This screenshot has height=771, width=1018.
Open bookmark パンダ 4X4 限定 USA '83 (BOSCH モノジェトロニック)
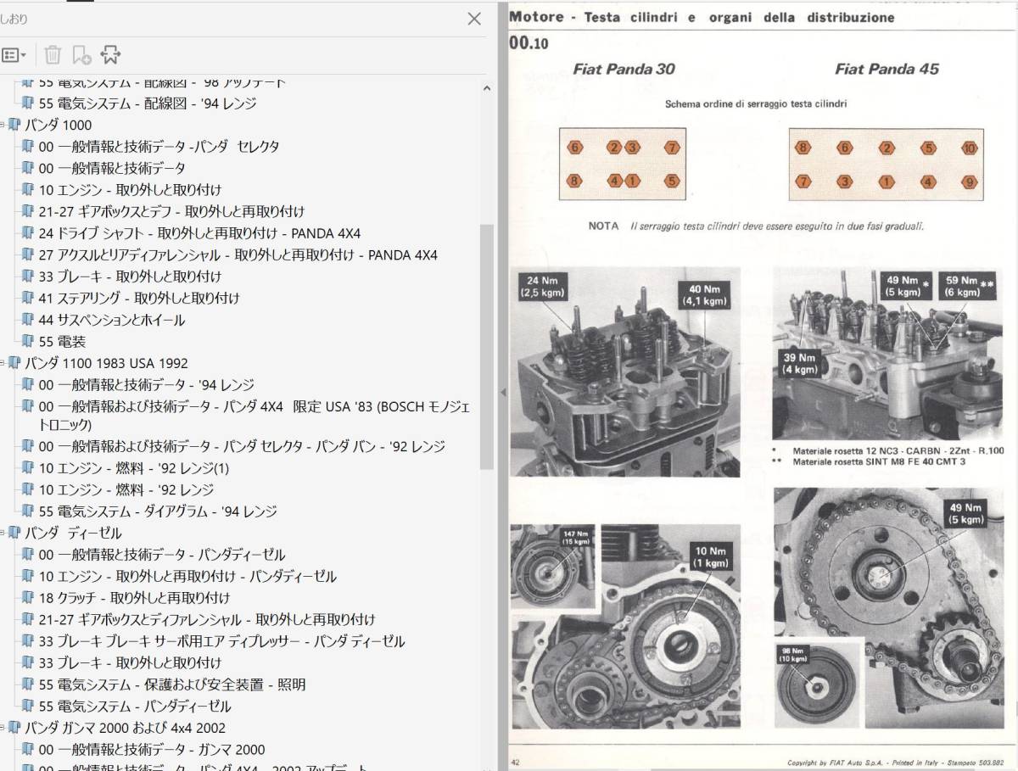click(255, 416)
